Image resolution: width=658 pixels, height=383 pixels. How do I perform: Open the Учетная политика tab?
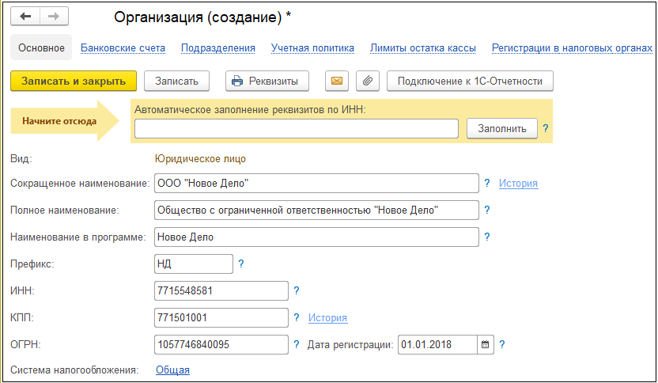(312, 48)
